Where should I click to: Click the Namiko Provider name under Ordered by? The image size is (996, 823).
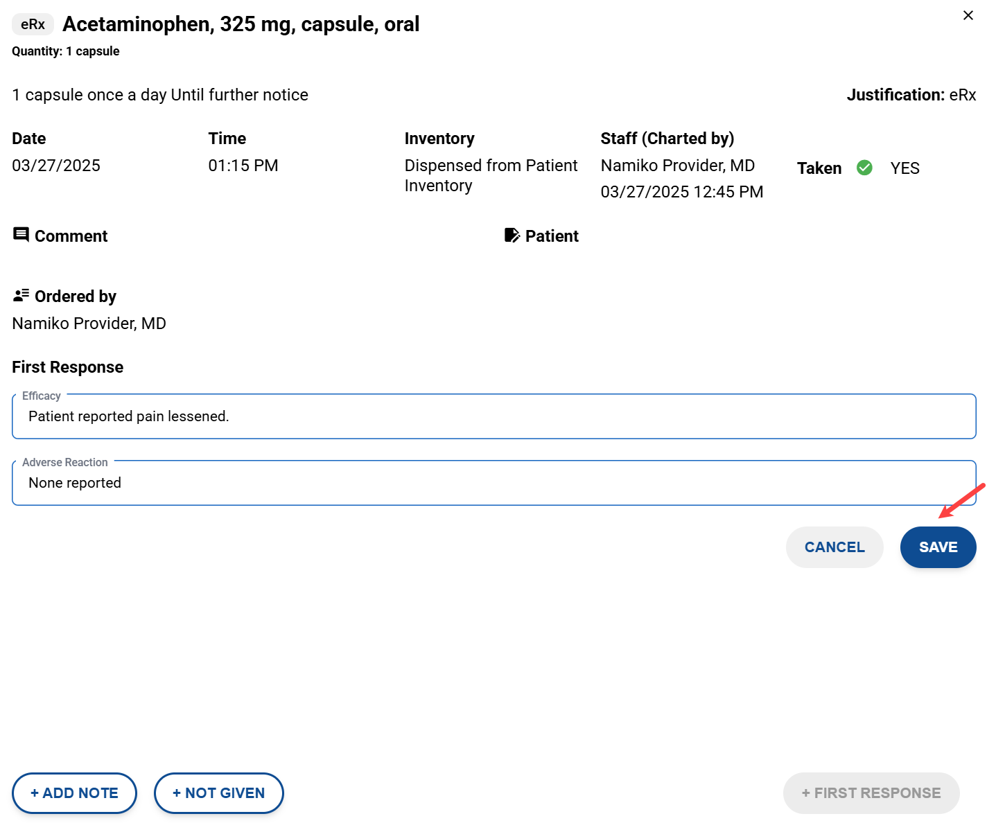[89, 324]
